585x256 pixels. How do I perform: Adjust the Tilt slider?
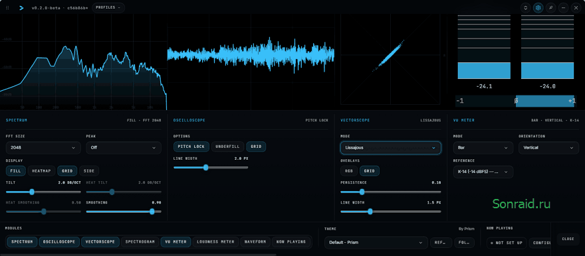[43, 192]
